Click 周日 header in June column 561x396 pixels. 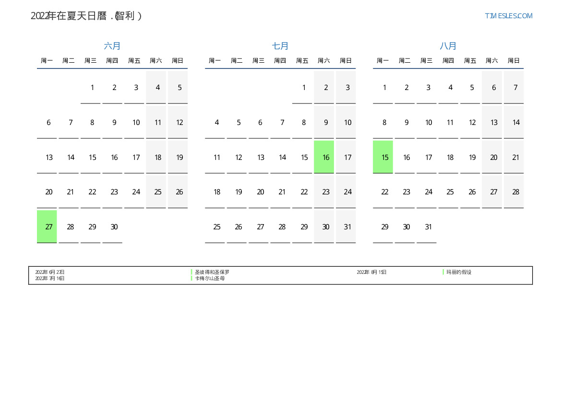click(178, 61)
